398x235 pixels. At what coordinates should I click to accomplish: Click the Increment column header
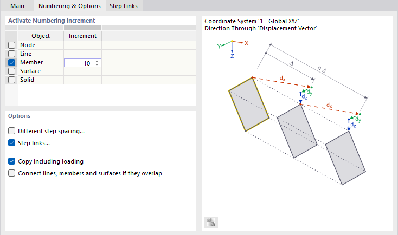[x=83, y=36]
